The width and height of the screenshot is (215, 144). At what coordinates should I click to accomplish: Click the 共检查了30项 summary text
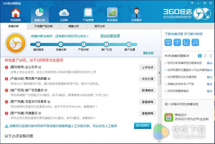pyautogui.click(x=34, y=60)
